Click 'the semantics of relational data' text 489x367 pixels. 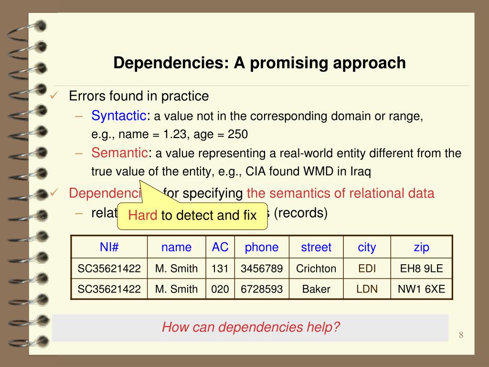coord(340,193)
